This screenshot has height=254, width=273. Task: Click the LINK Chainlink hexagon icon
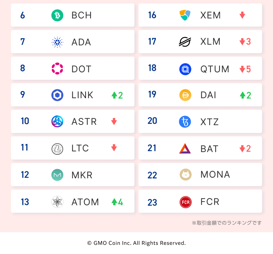click(x=57, y=95)
